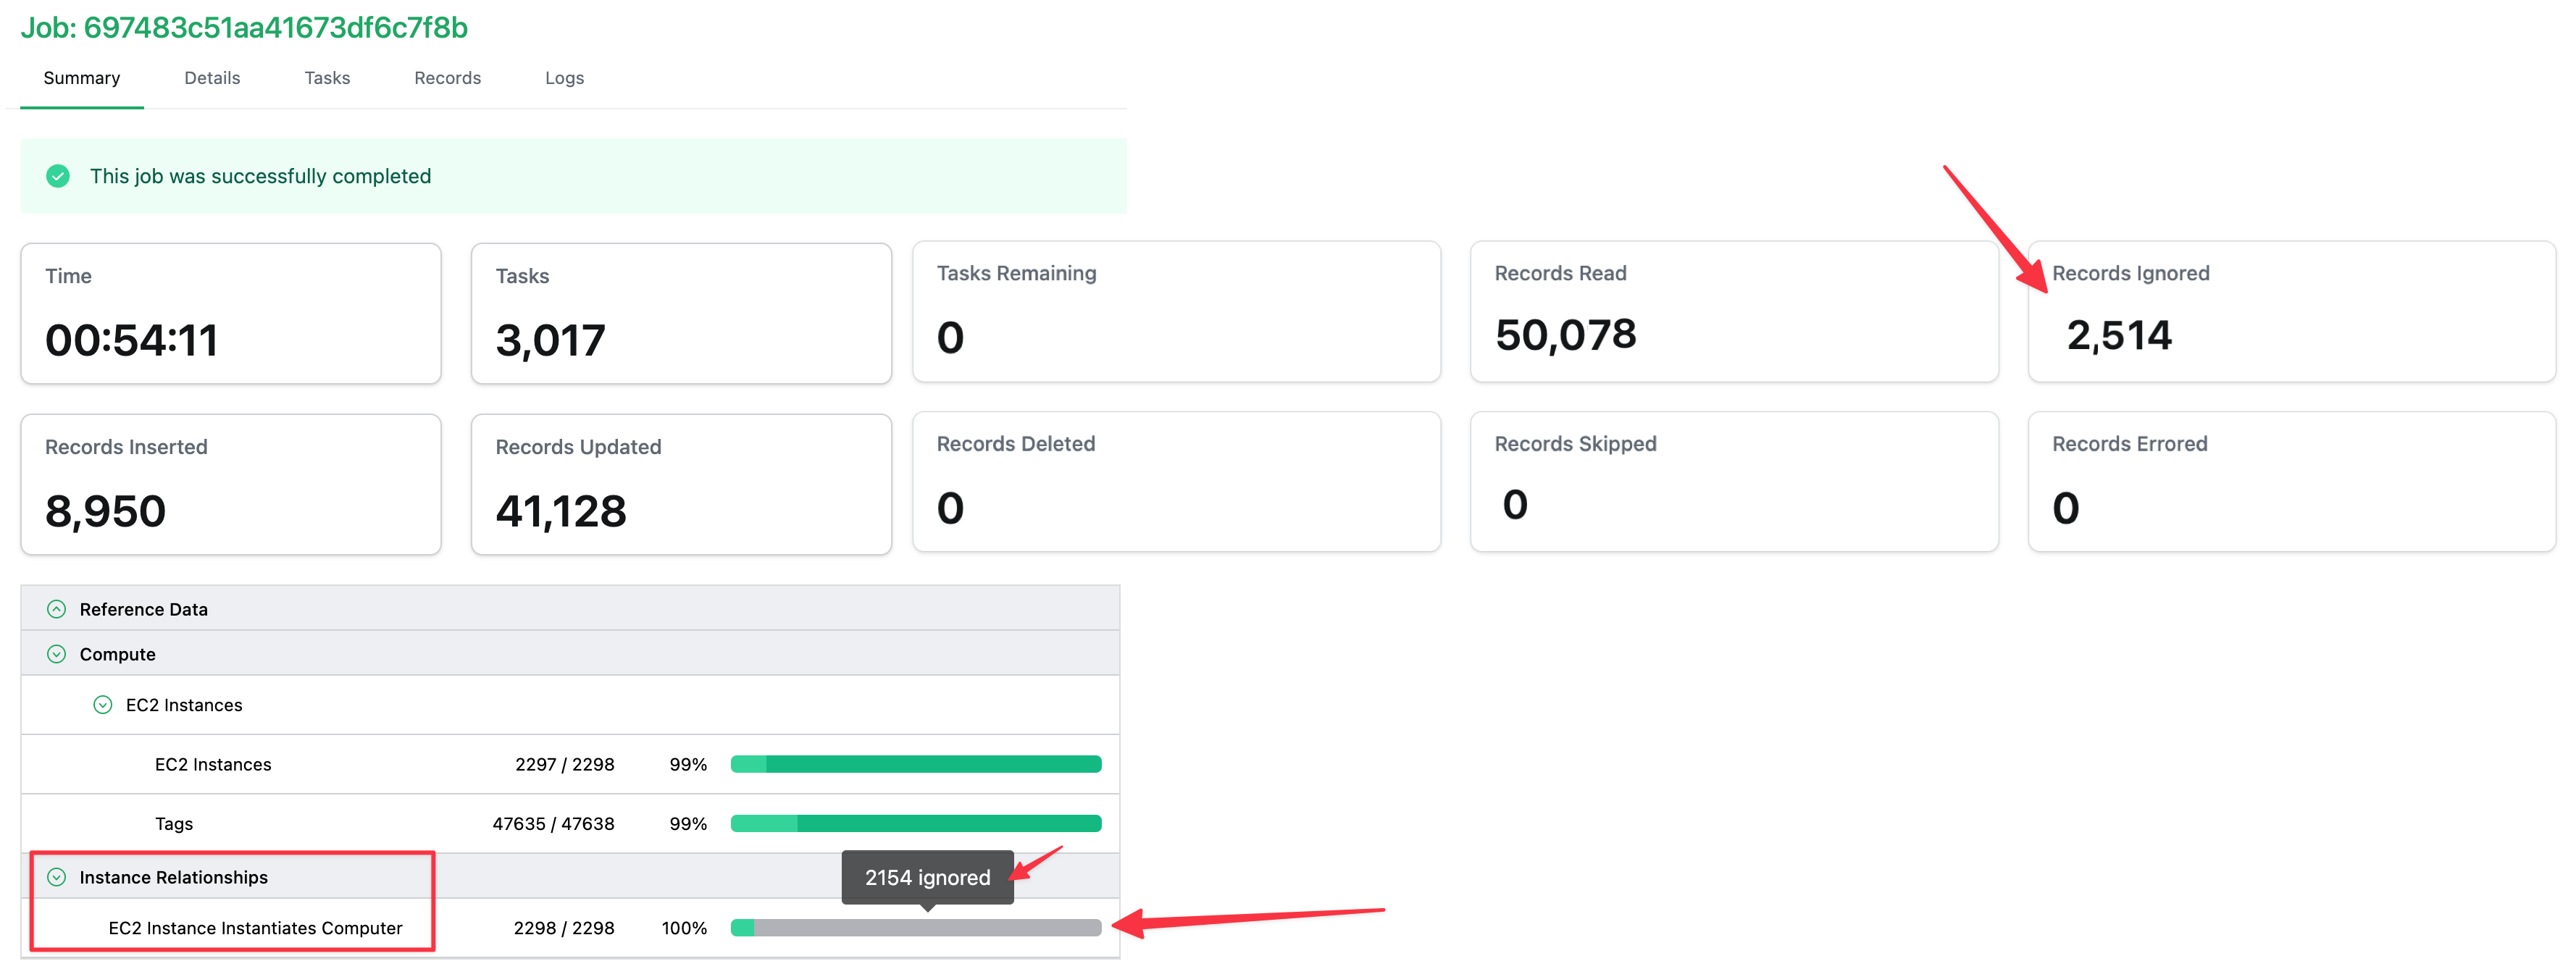This screenshot has width=2576, height=969.
Task: Switch to the Details tab
Action: point(212,78)
